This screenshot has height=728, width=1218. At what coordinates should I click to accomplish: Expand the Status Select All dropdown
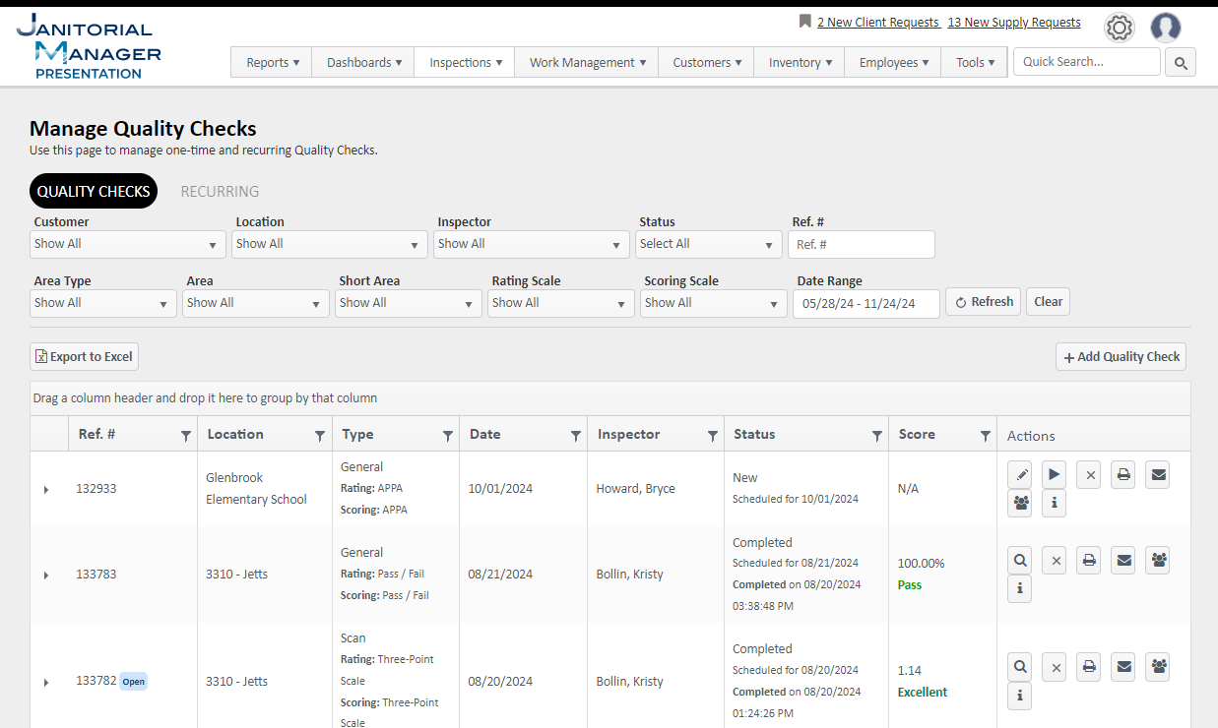(709, 245)
